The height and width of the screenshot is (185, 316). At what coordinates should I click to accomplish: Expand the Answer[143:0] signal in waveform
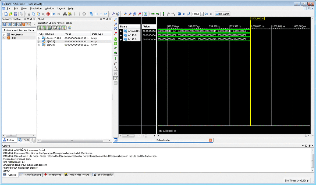tap(121, 31)
